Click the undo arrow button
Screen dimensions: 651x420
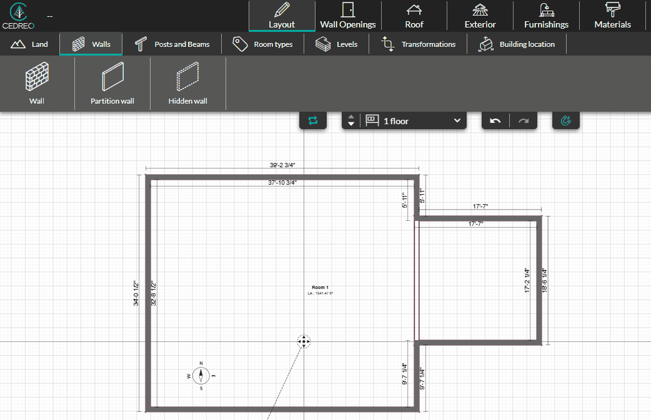tap(495, 120)
